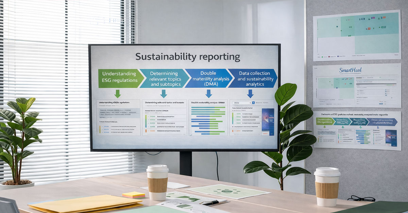Select the document icon in the ESG regulations panel
408x213 pixels.
click(x=116, y=112)
